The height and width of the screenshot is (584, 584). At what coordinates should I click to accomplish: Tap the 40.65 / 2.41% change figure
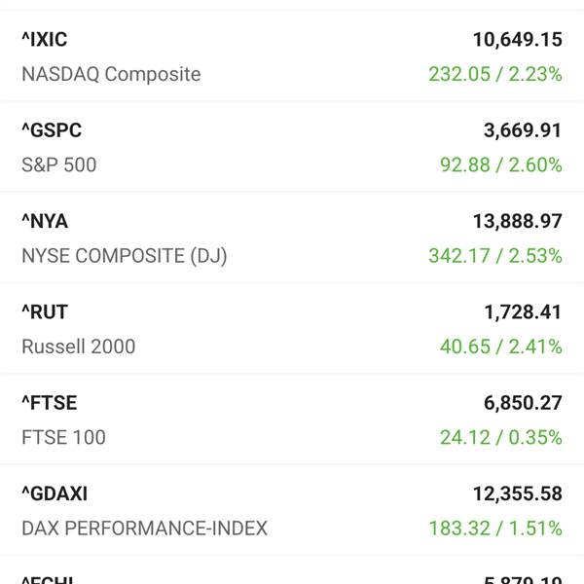501,347
